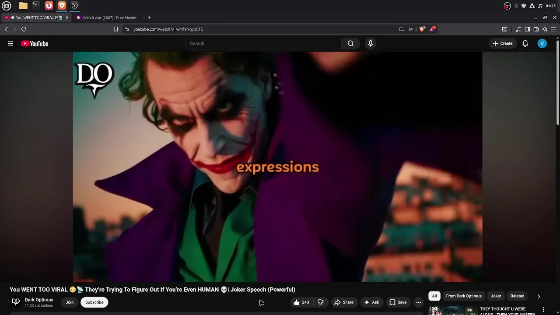This screenshot has width=560, height=315.
Task: Open site settings icon in address bar
Action: click(127, 29)
